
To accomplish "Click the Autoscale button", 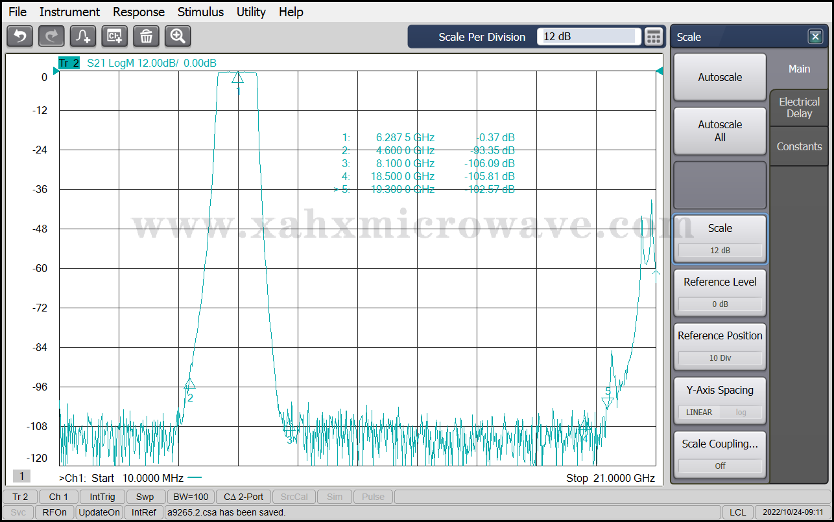I will tap(720, 77).
